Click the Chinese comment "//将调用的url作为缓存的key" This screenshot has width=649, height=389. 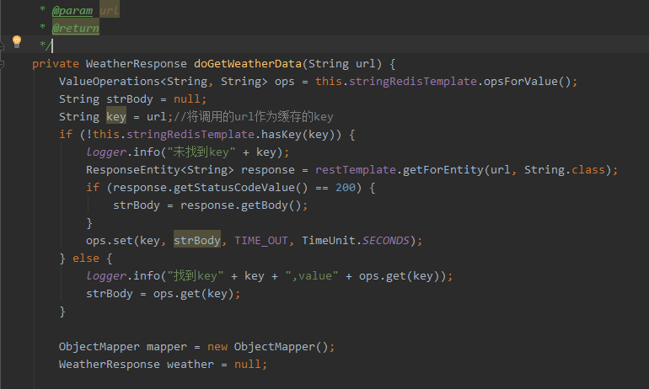254,117
